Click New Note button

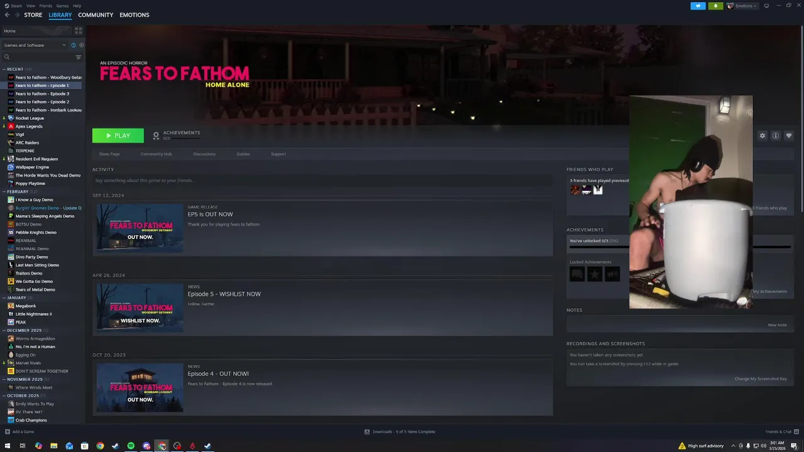(x=777, y=325)
